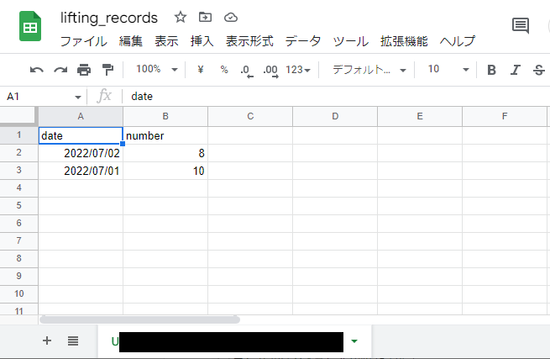
Task: Toggle italic formatting
Action: click(515, 70)
